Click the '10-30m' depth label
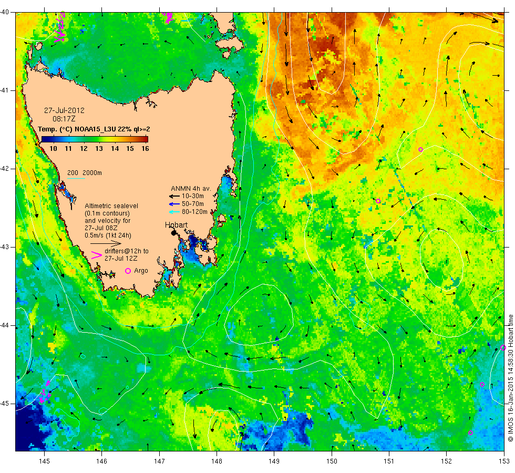 pos(193,196)
